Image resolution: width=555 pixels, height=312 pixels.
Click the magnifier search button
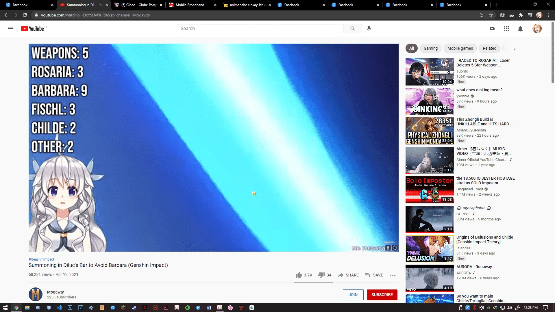(352, 29)
